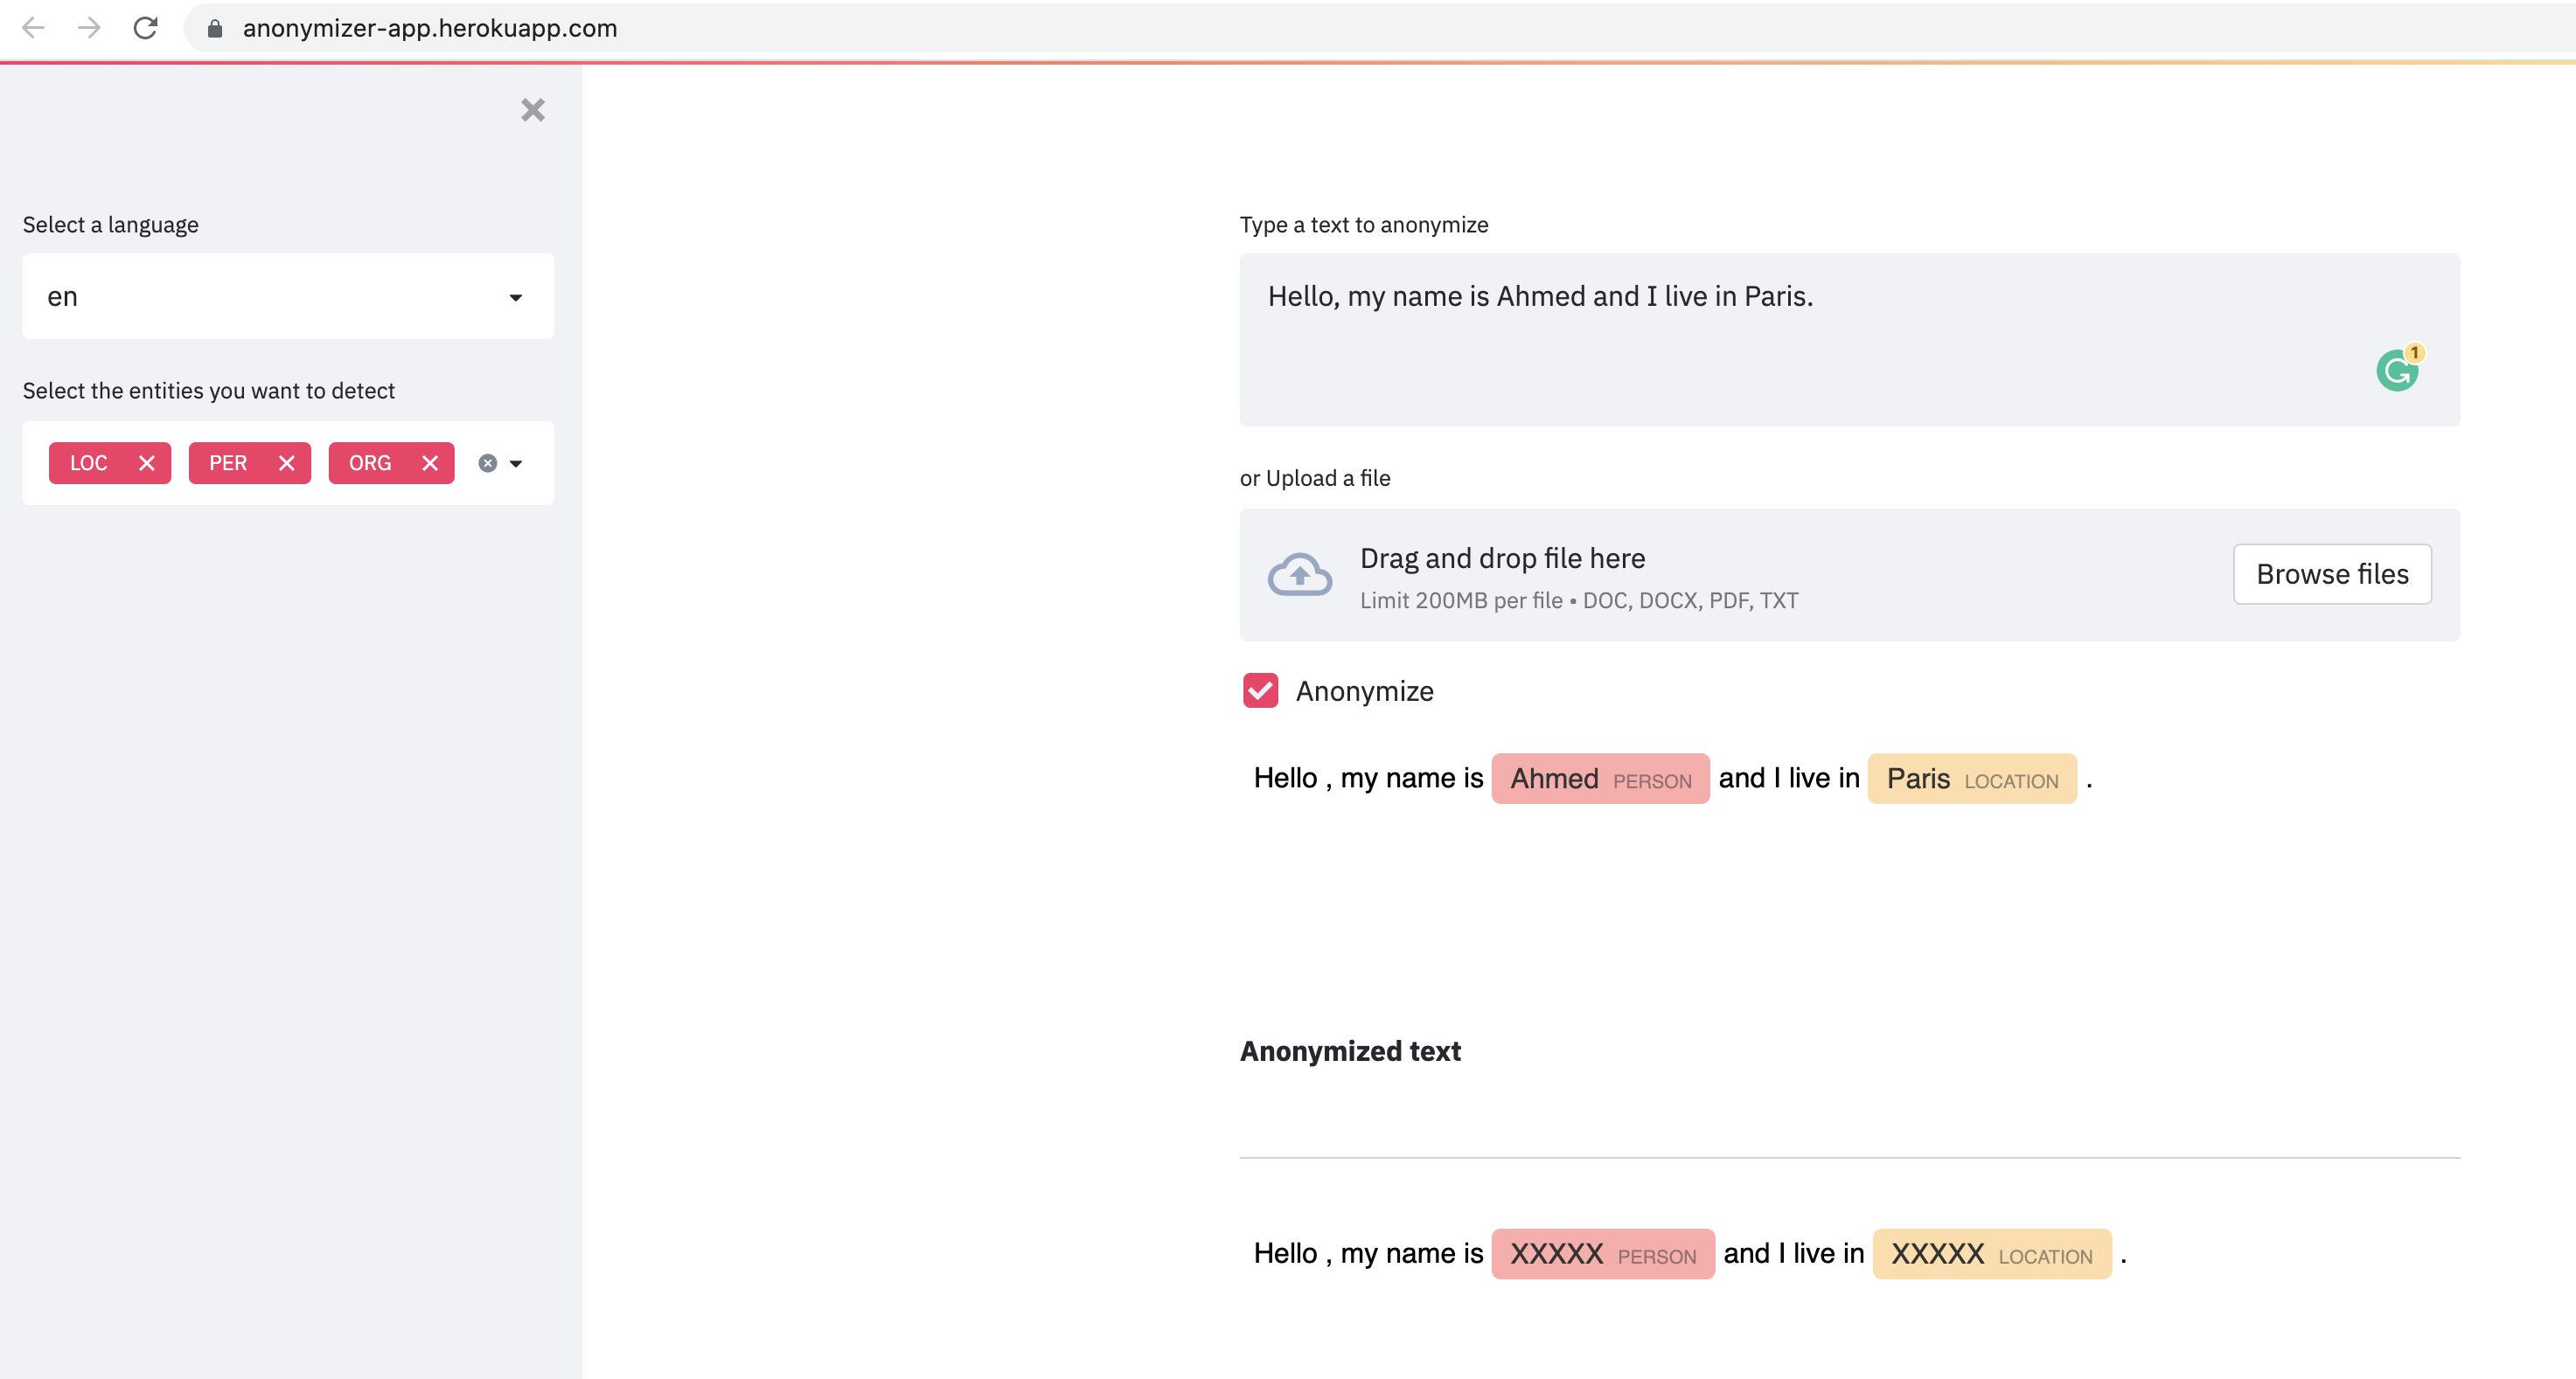Screen dimensions: 2576x1379
Task: Go forward in browser history
Action: [89, 28]
